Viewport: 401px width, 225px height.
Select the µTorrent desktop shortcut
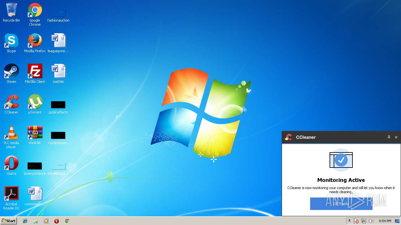pyautogui.click(x=35, y=104)
